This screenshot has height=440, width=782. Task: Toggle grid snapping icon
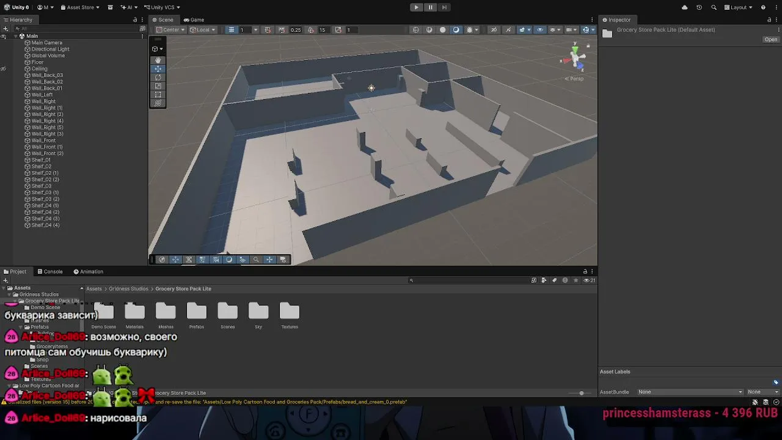(268, 29)
